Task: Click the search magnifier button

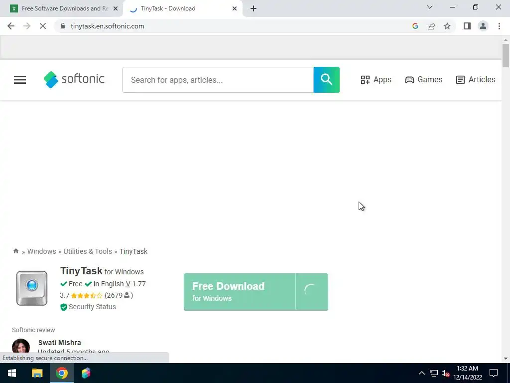Action: point(326,80)
